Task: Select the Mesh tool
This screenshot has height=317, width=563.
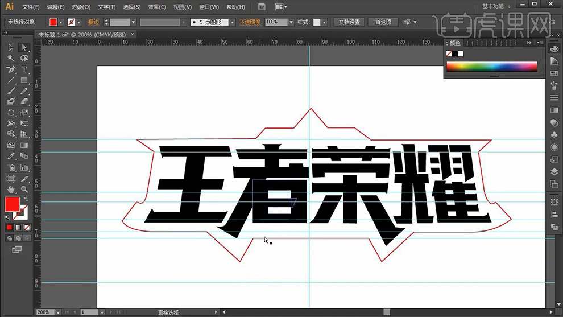Action: (11, 146)
